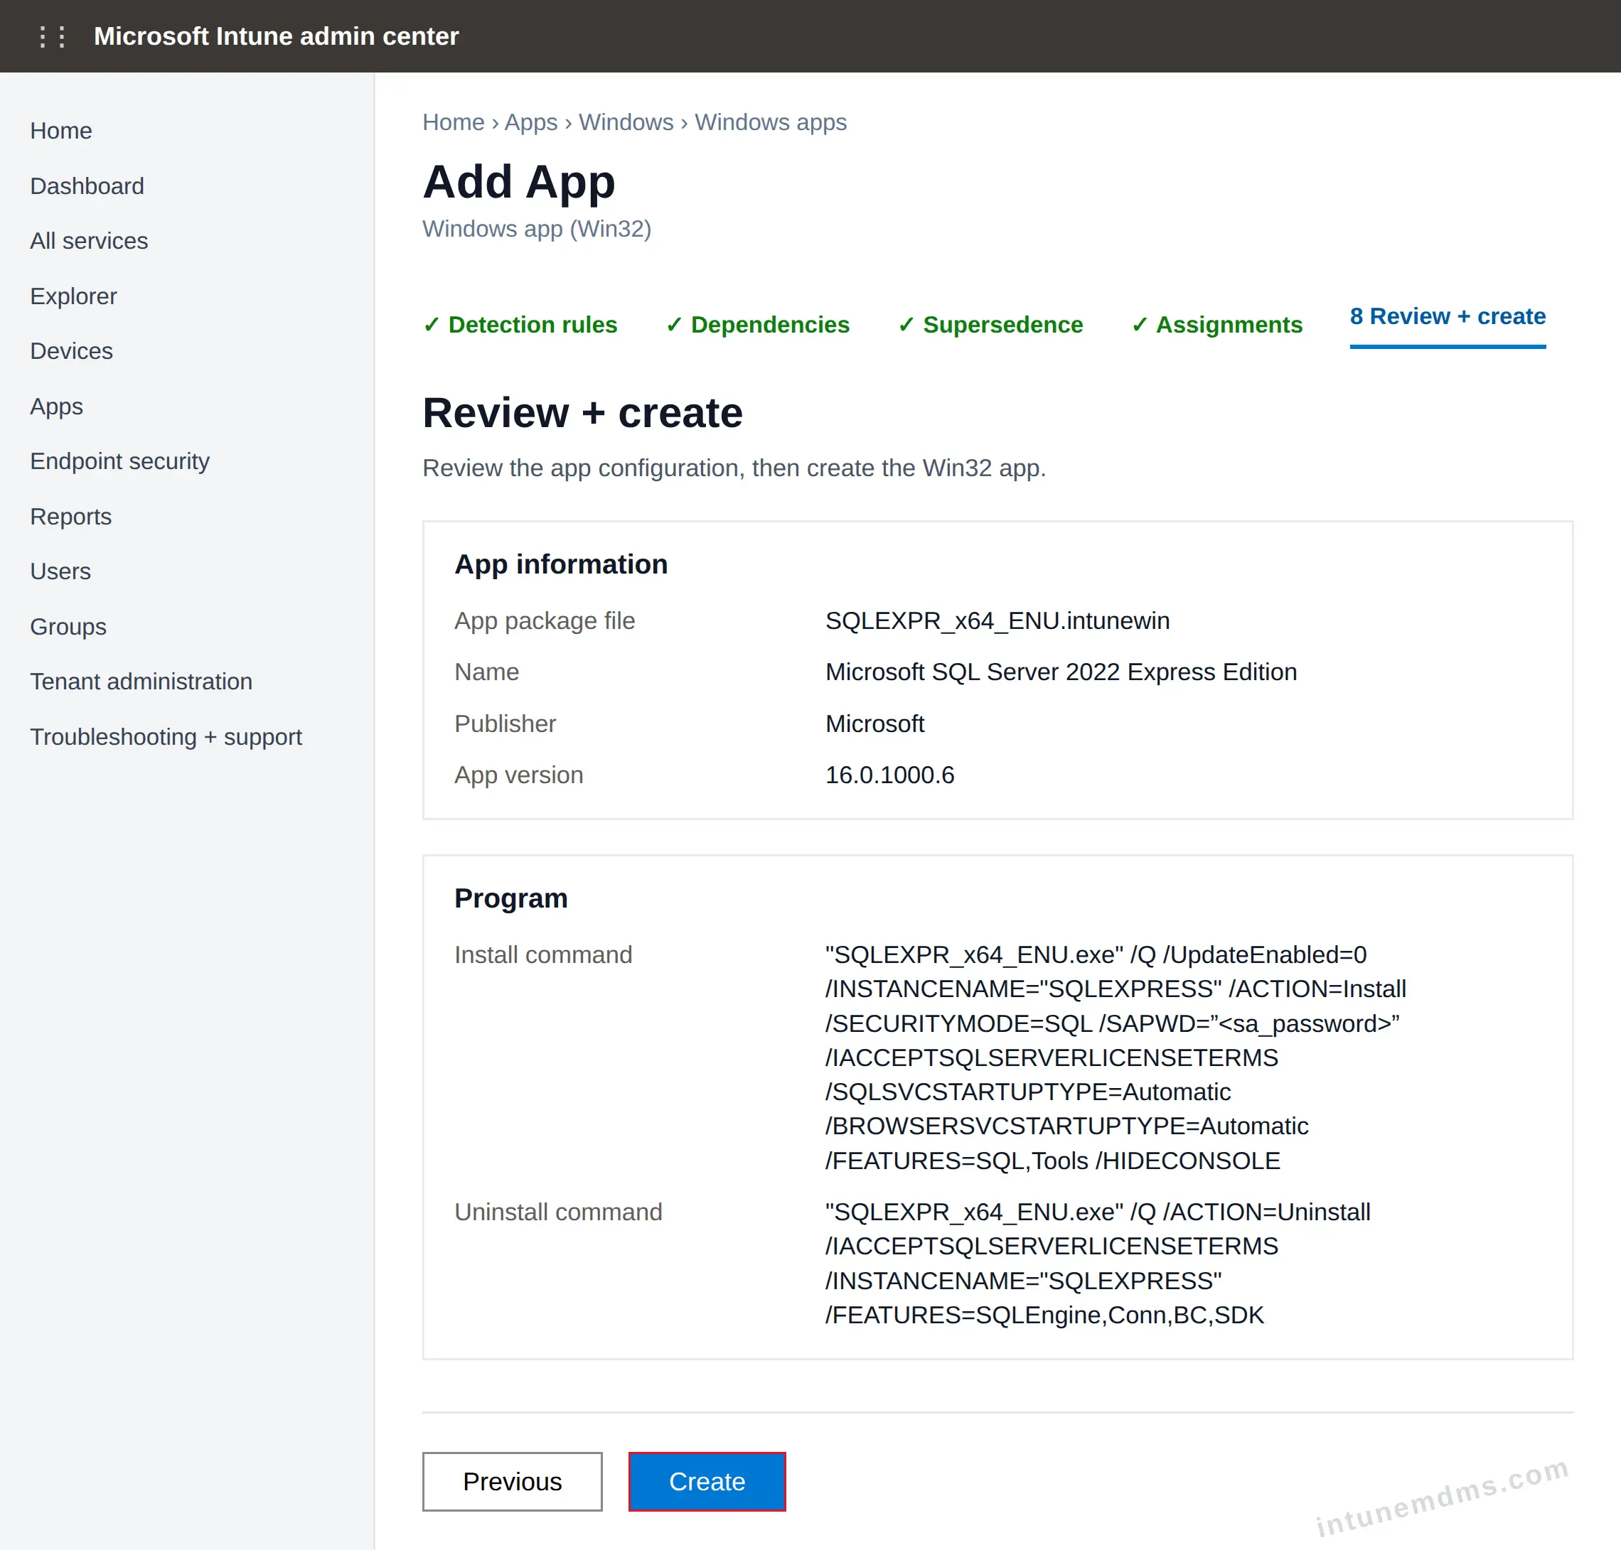
Task: Click the Previous button
Action: (x=513, y=1482)
